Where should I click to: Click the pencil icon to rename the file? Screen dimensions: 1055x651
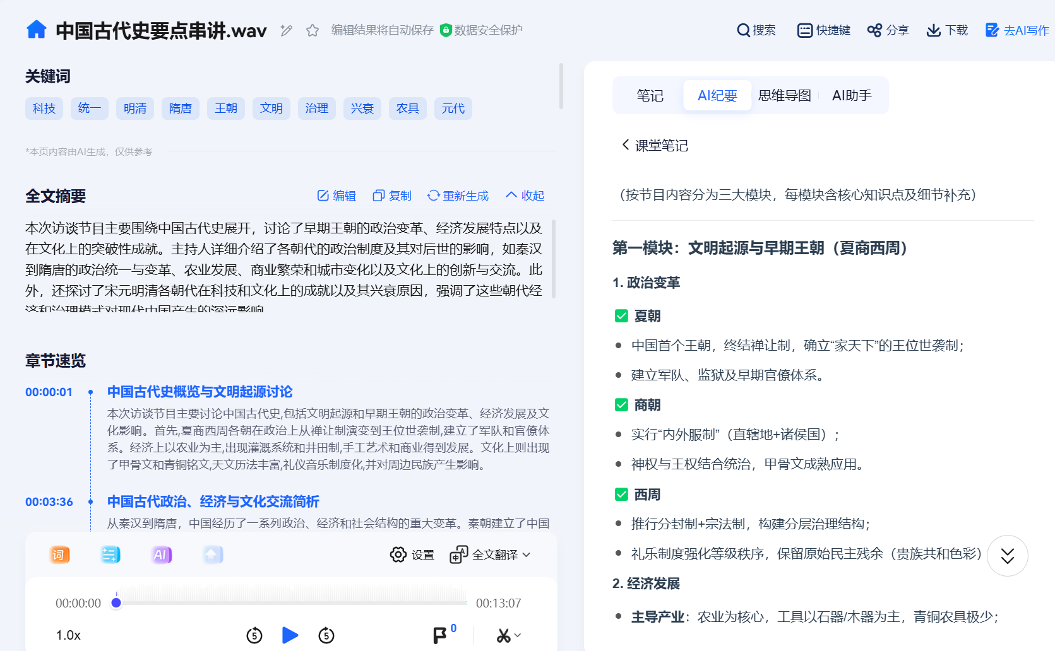(x=286, y=30)
